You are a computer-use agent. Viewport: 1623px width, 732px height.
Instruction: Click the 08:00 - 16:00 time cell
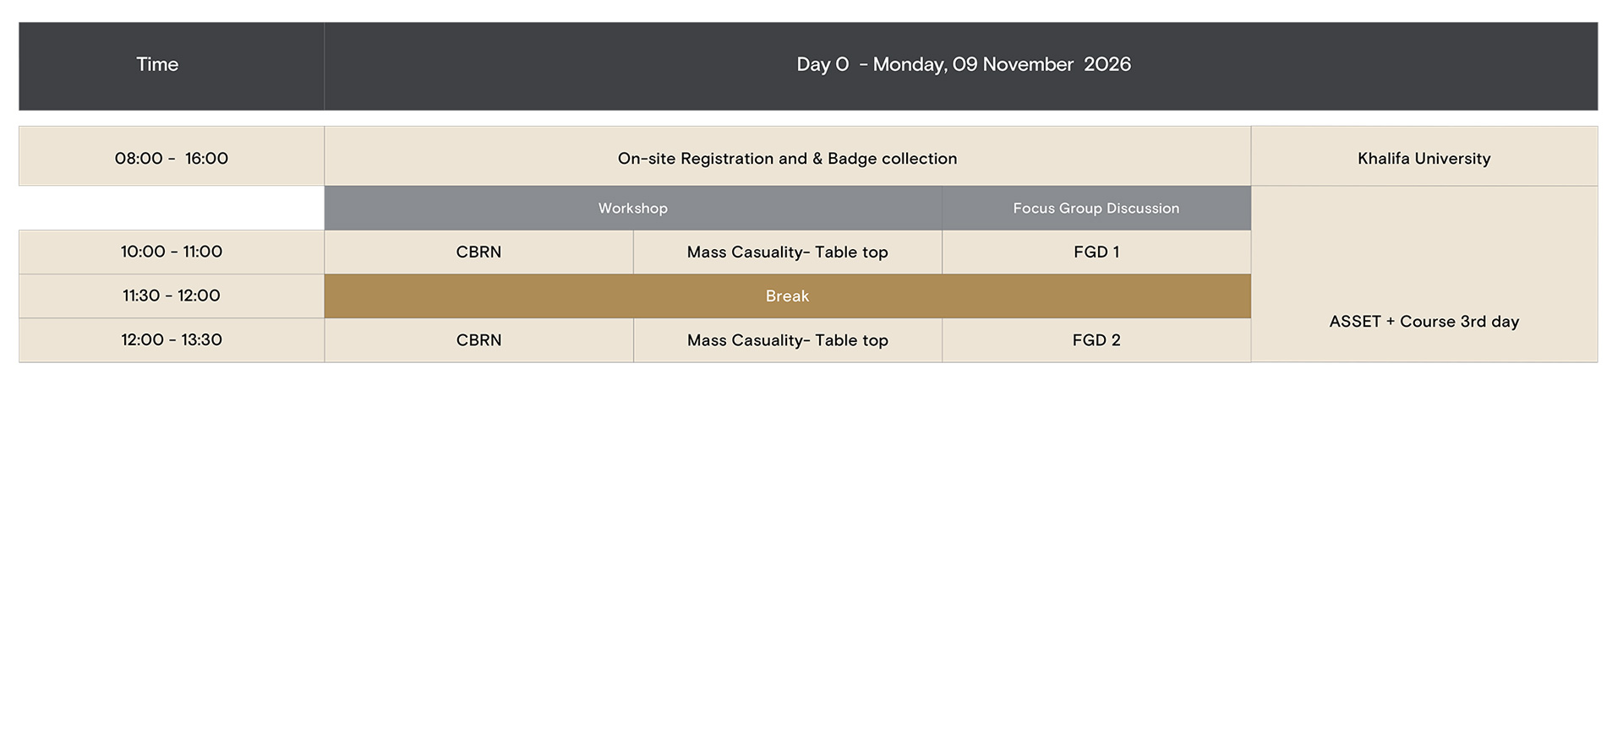pyautogui.click(x=172, y=159)
